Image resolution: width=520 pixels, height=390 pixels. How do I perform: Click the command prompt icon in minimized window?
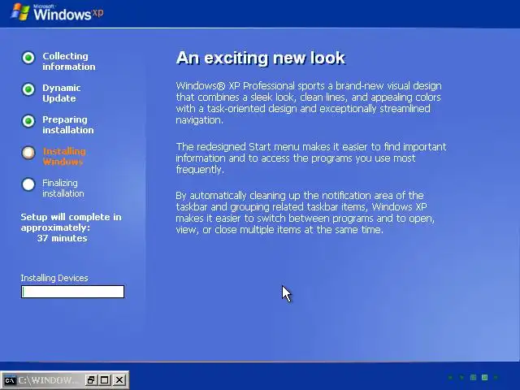pos(10,380)
